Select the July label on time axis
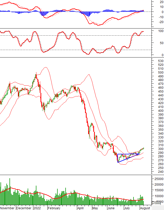Viewport: 164px width, 210px height. click(x=127, y=208)
